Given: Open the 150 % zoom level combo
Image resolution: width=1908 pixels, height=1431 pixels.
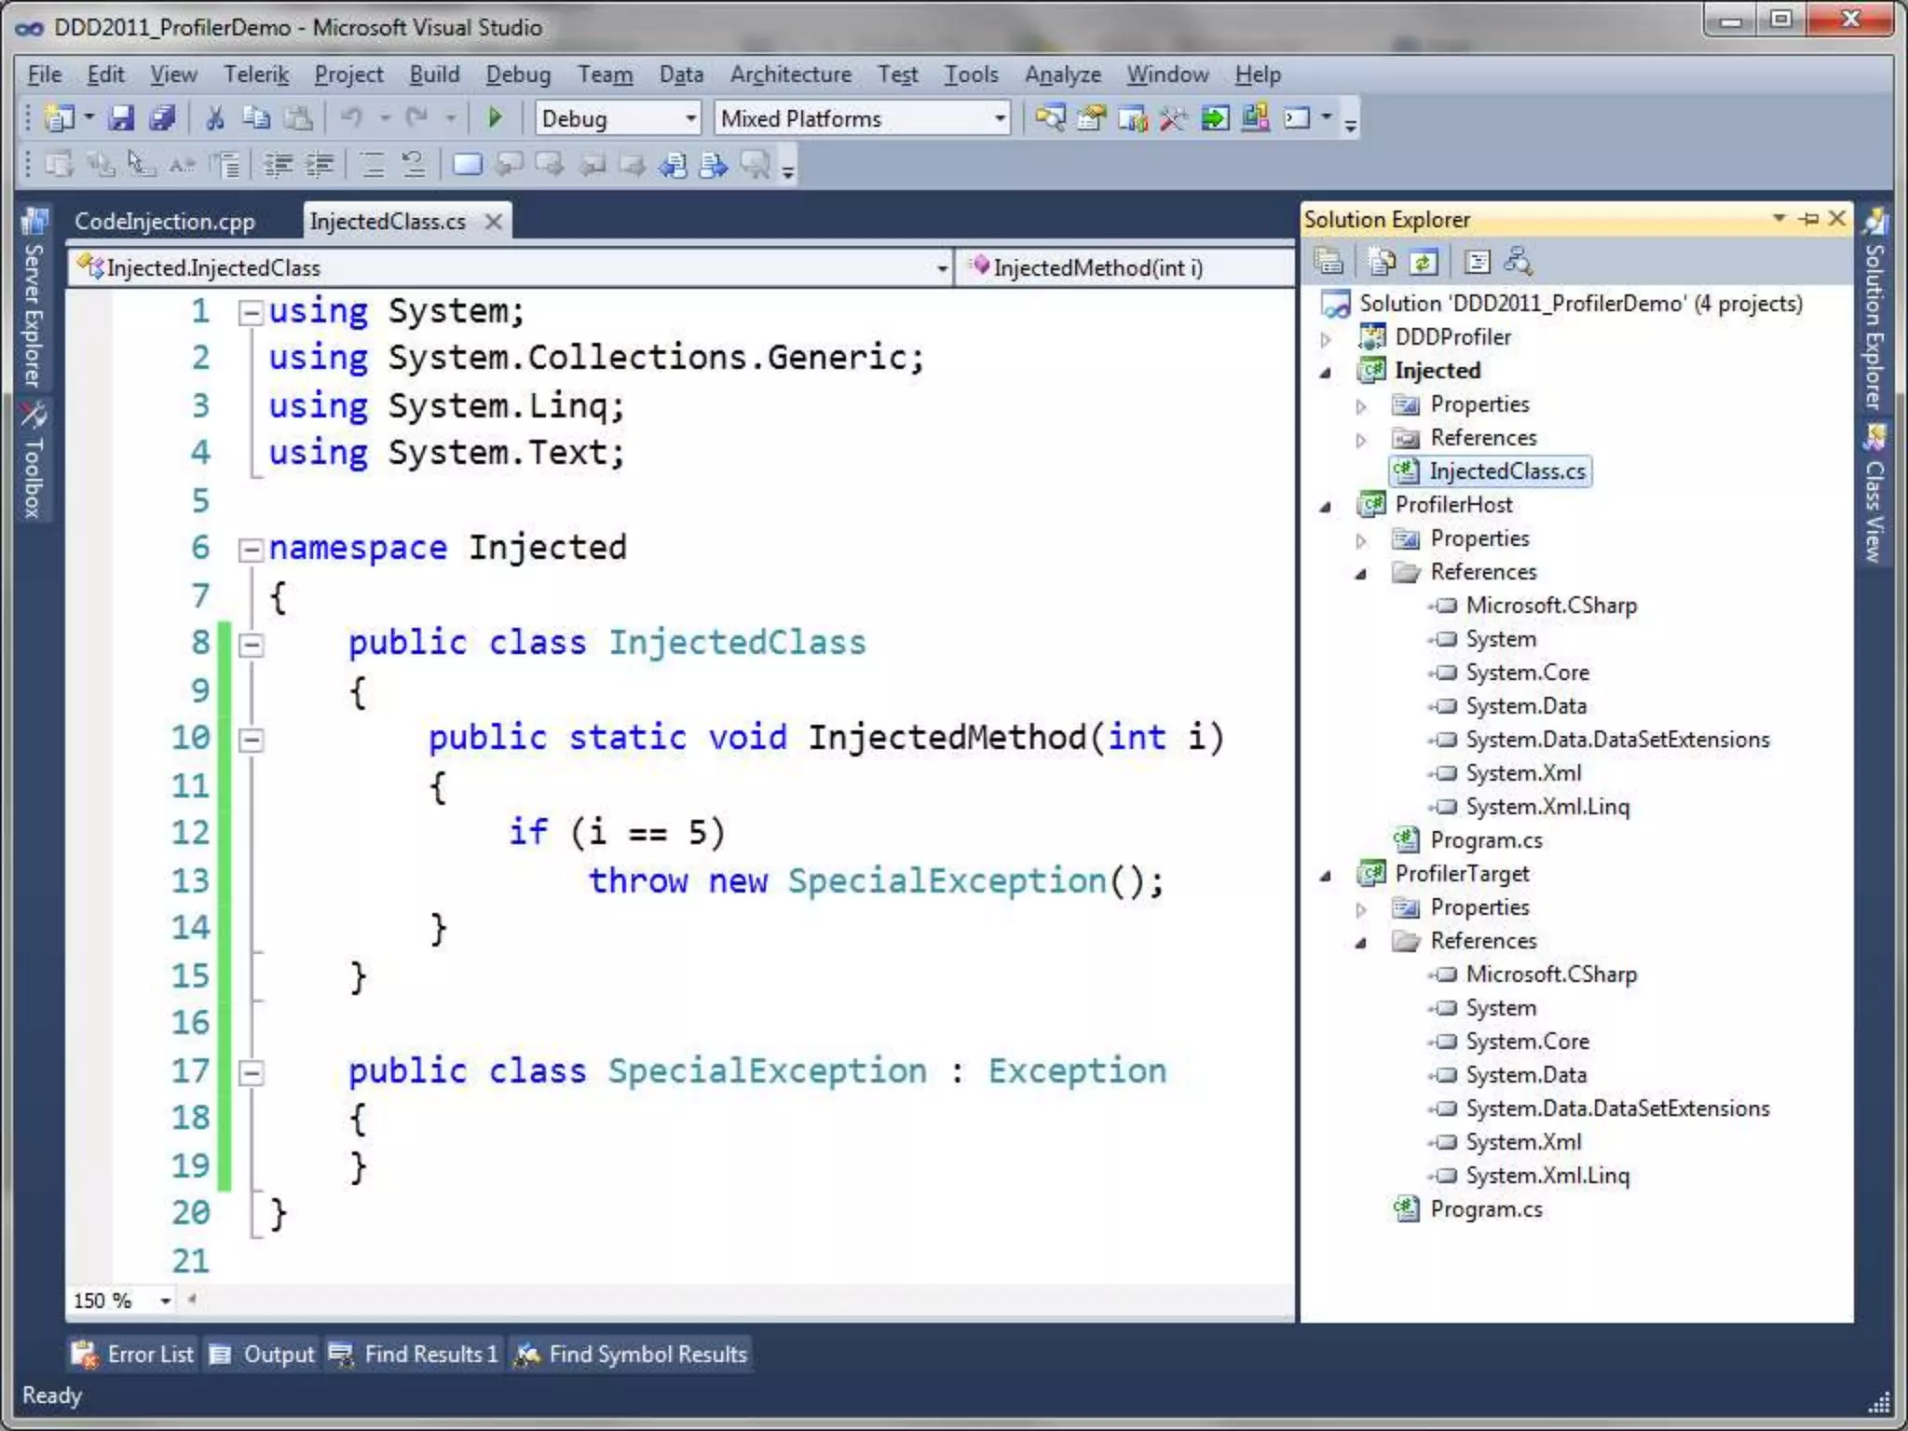Looking at the screenshot, I should (165, 1301).
